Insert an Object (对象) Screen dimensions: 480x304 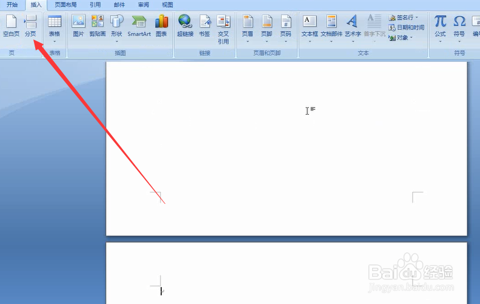(401, 38)
